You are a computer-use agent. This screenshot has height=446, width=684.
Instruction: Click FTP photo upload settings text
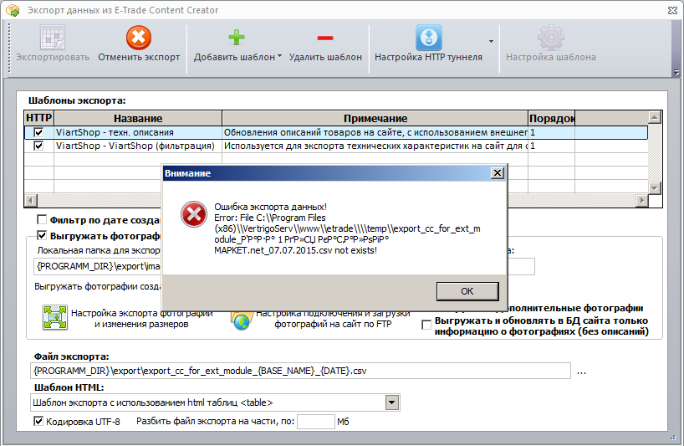pos(333,319)
